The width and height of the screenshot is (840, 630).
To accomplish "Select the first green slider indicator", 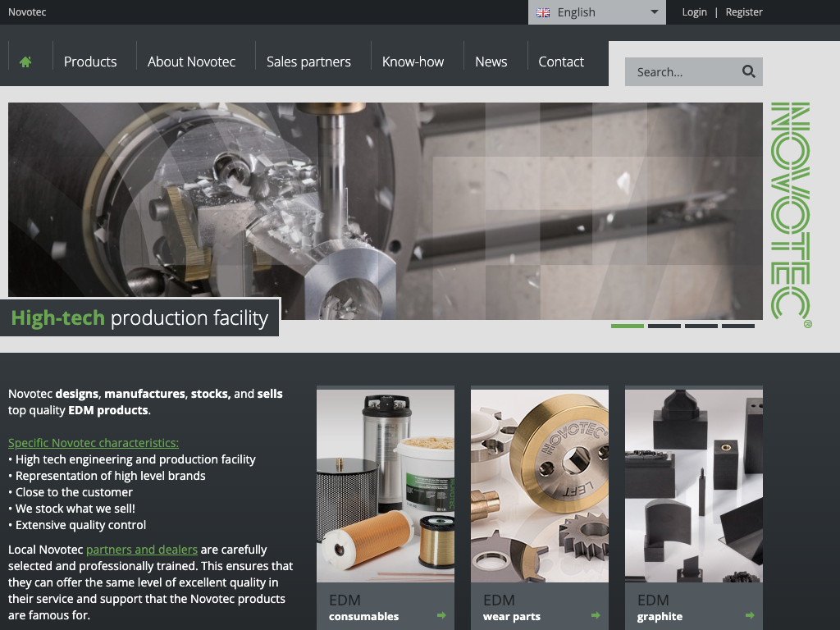I will pyautogui.click(x=627, y=326).
